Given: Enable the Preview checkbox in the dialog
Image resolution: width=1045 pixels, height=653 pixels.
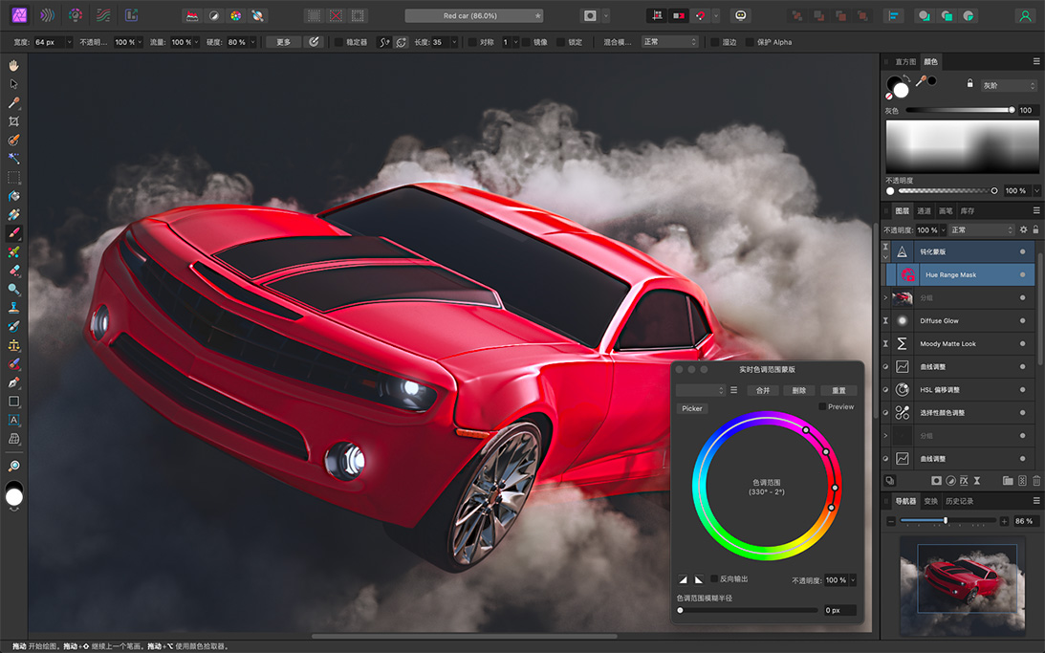Looking at the screenshot, I should tap(822, 407).
